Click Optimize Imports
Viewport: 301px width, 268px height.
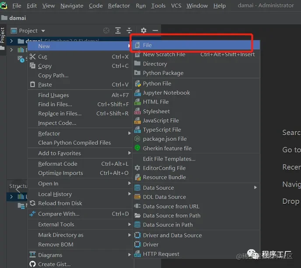pos(80,173)
